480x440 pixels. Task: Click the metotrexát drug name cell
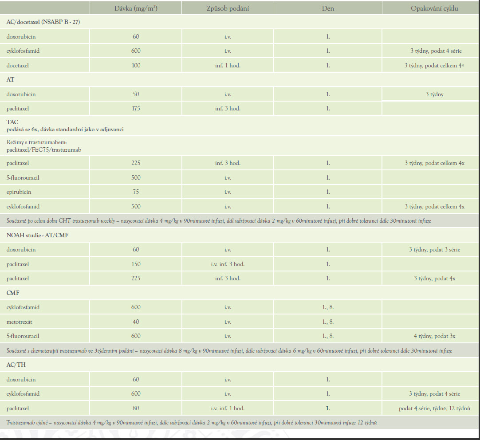[19, 322]
